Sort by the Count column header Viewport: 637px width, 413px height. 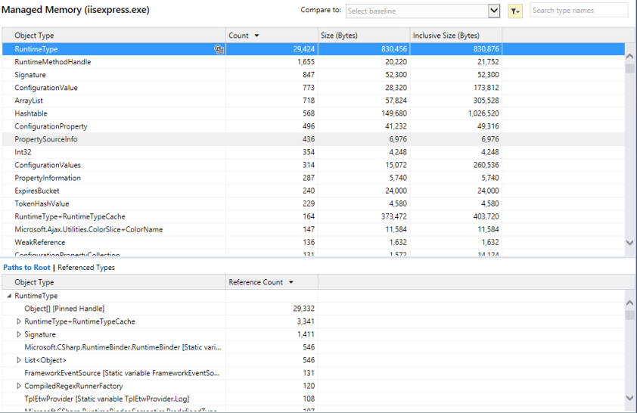(x=272, y=36)
